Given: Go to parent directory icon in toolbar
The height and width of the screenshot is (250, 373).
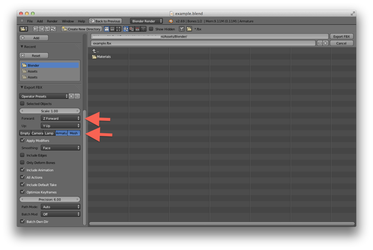Looking at the screenshot, I should pyautogui.click(x=47, y=29).
